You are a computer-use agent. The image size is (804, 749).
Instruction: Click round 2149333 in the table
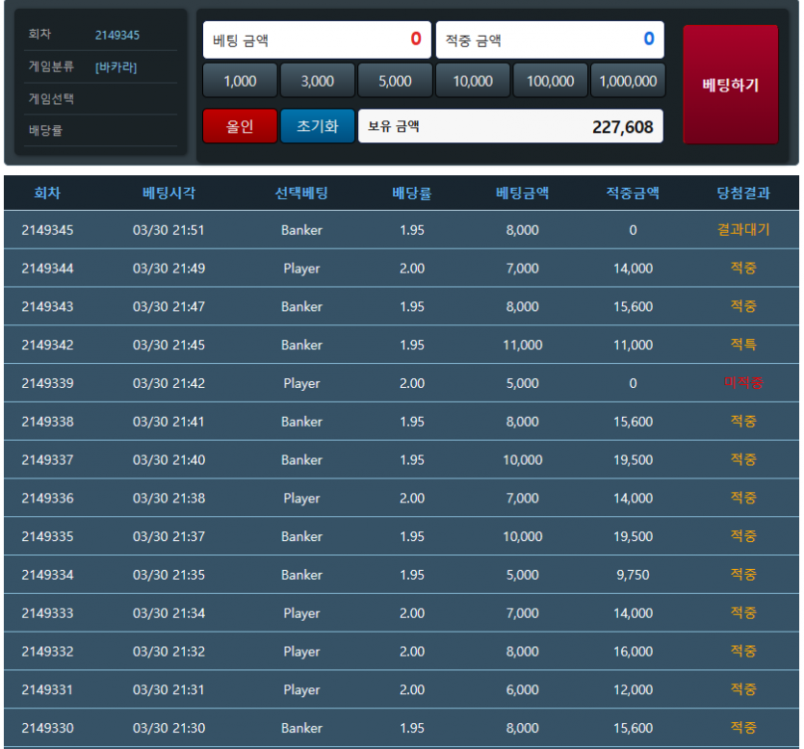click(47, 613)
